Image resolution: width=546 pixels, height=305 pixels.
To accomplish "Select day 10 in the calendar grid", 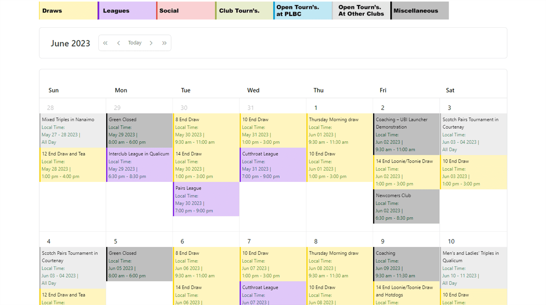I will tap(451, 241).
